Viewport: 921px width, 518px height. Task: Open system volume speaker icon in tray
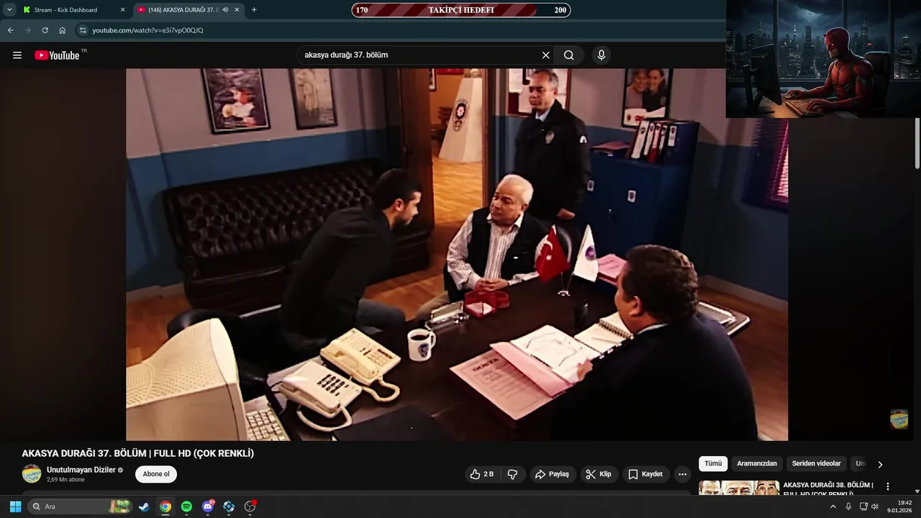(875, 506)
